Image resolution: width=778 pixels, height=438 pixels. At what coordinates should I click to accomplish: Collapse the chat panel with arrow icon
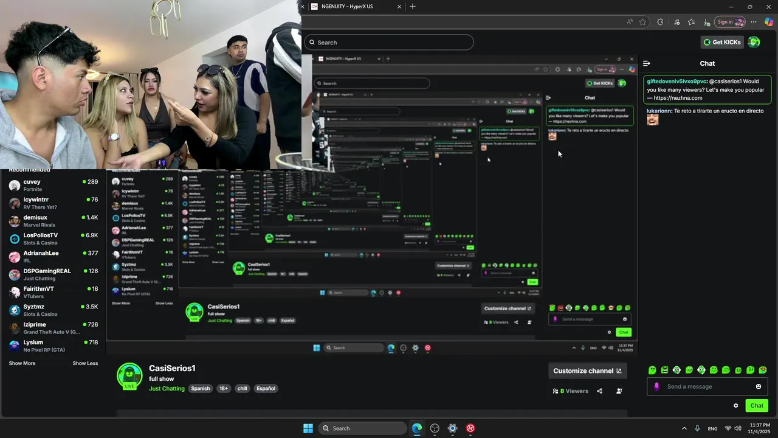[647, 63]
